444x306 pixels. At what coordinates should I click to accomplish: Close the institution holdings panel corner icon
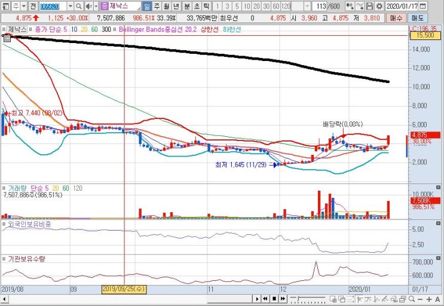439,258
